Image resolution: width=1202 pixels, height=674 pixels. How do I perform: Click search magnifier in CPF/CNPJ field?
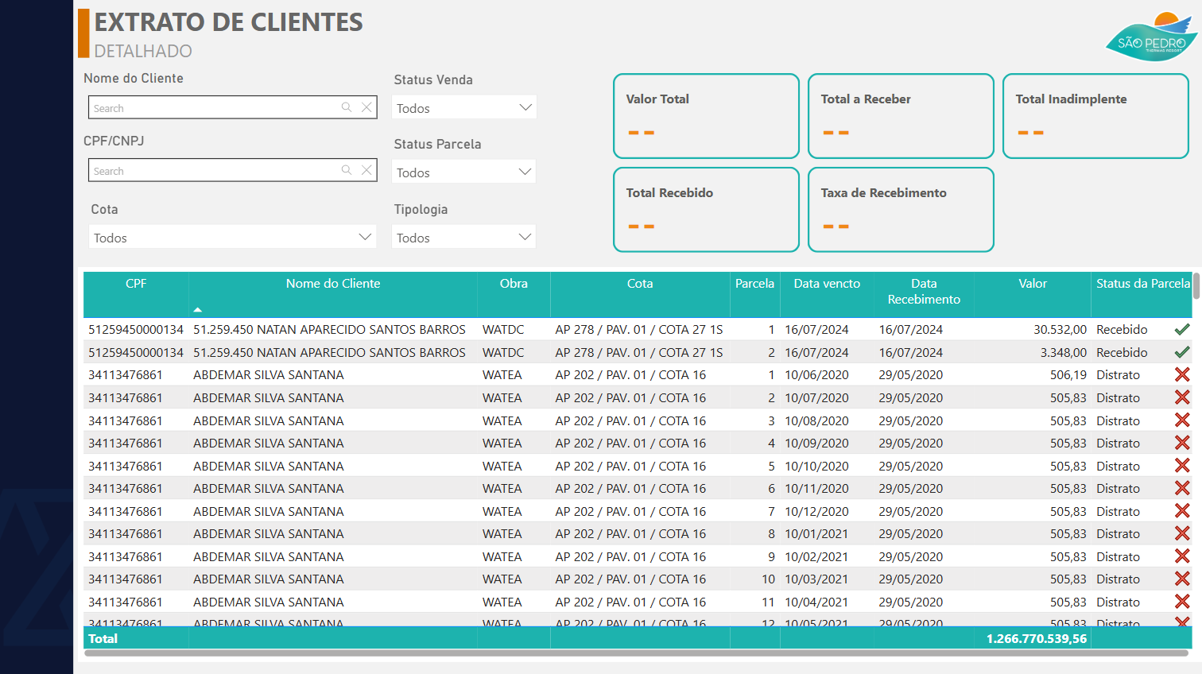pyautogui.click(x=347, y=170)
